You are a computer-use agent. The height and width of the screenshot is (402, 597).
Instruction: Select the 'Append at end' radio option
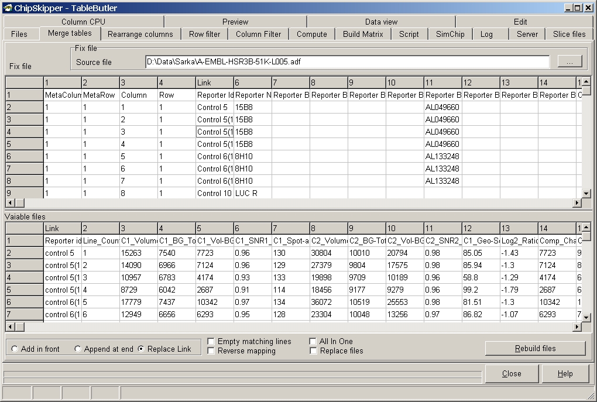click(x=78, y=349)
